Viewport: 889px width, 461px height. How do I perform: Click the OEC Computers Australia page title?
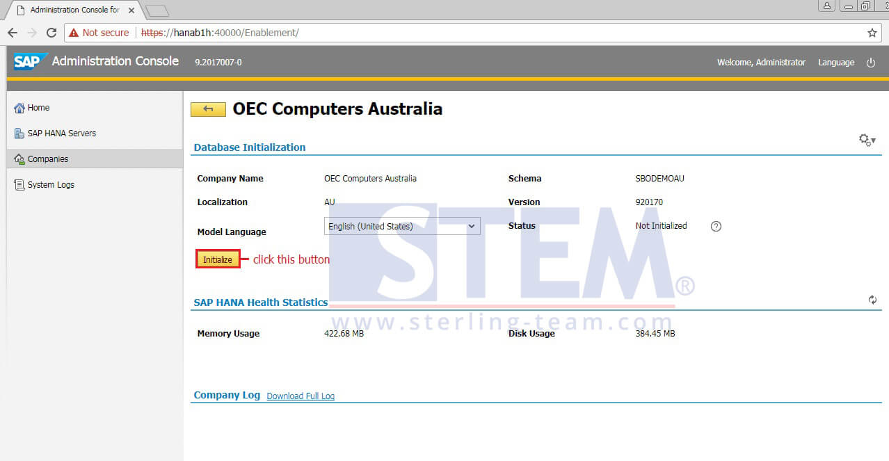[337, 109]
